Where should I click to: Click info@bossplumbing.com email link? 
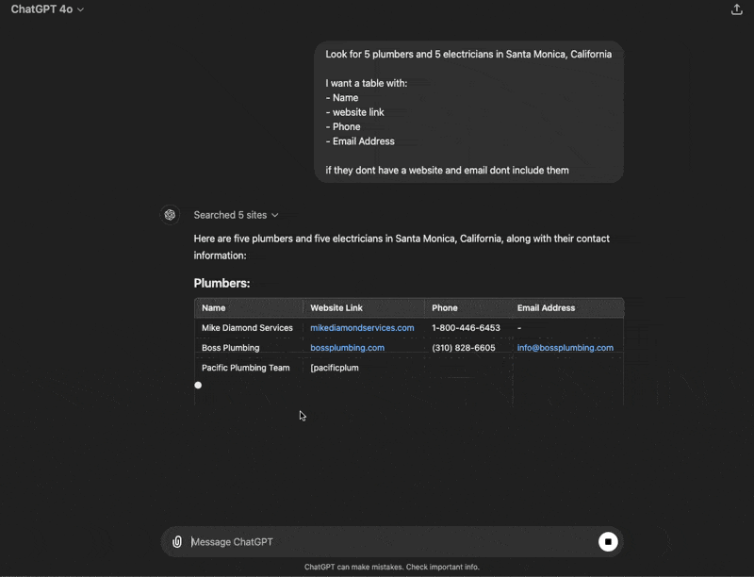(x=565, y=348)
